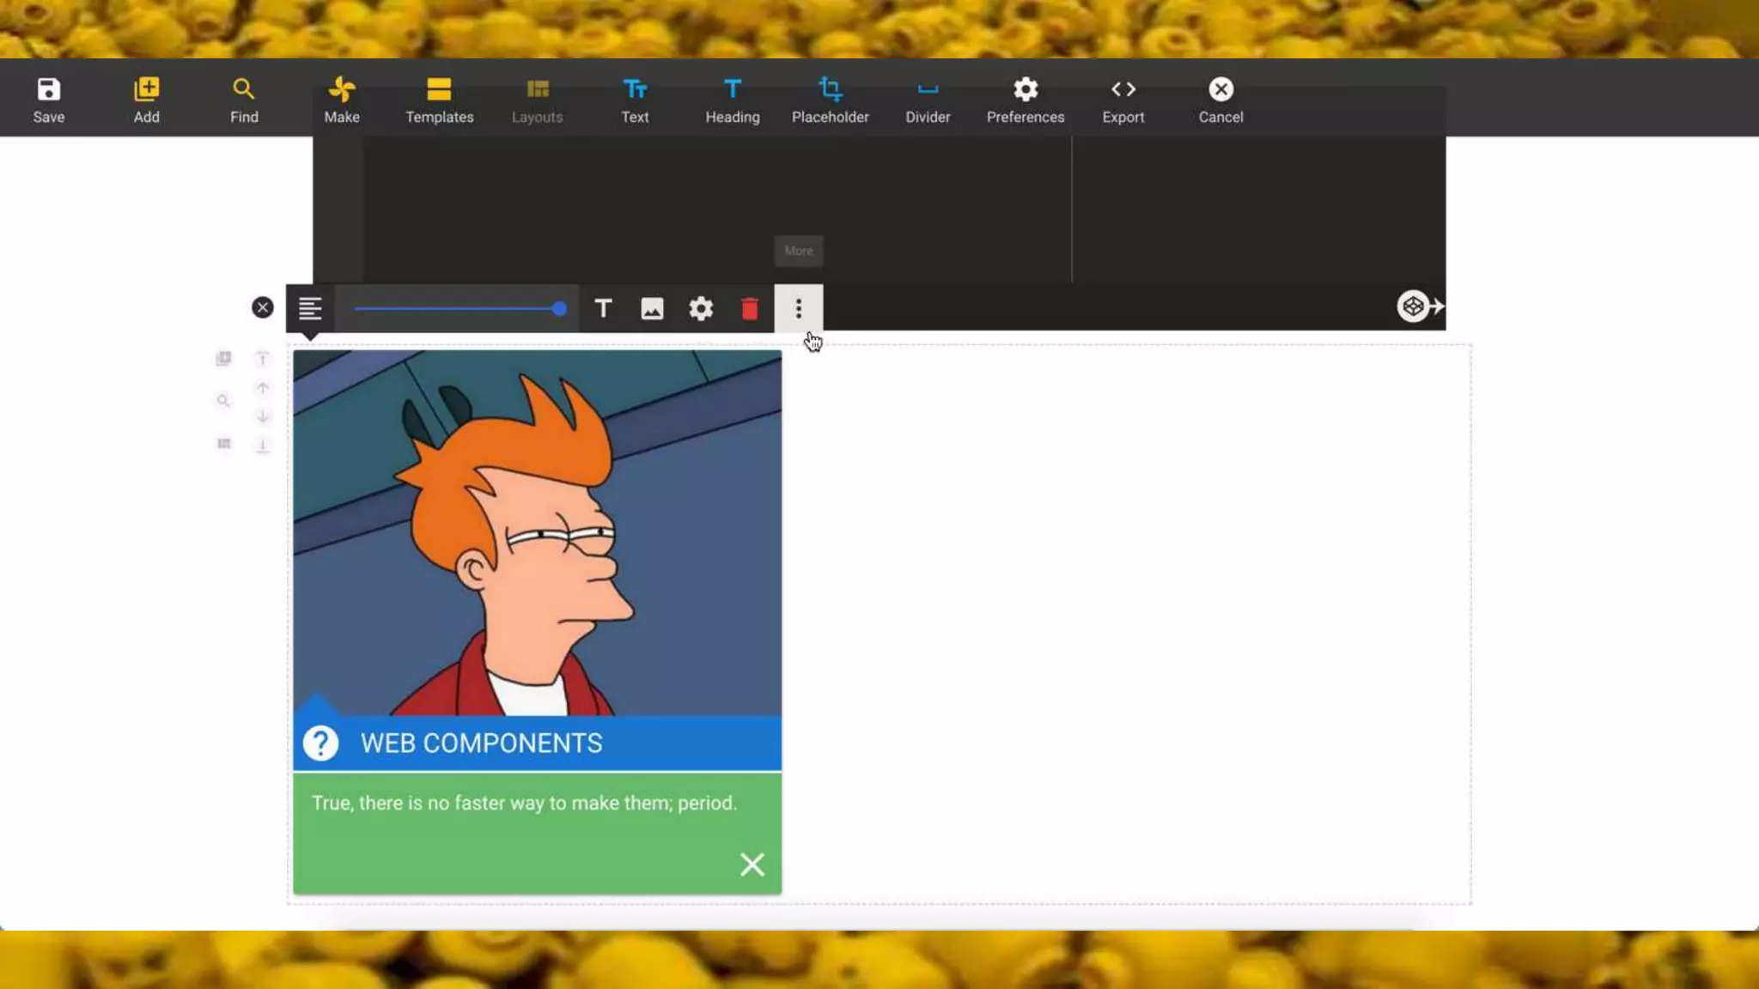Screen dimensions: 1759x989
Task: Delete element with red trash icon
Action: click(750, 308)
